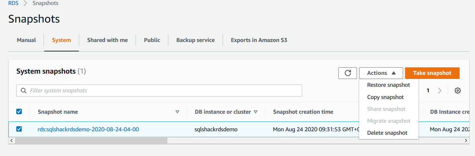Screen dimensions: 475x156
Task: Open the rds:sqlshackrdsdemo-2020-08-24-04-00 snapshot link
Action: click(88, 129)
